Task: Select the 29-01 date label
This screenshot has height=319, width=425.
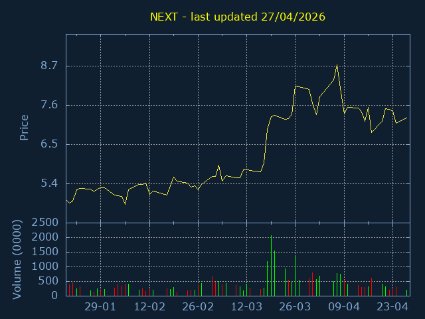Action: (x=100, y=307)
